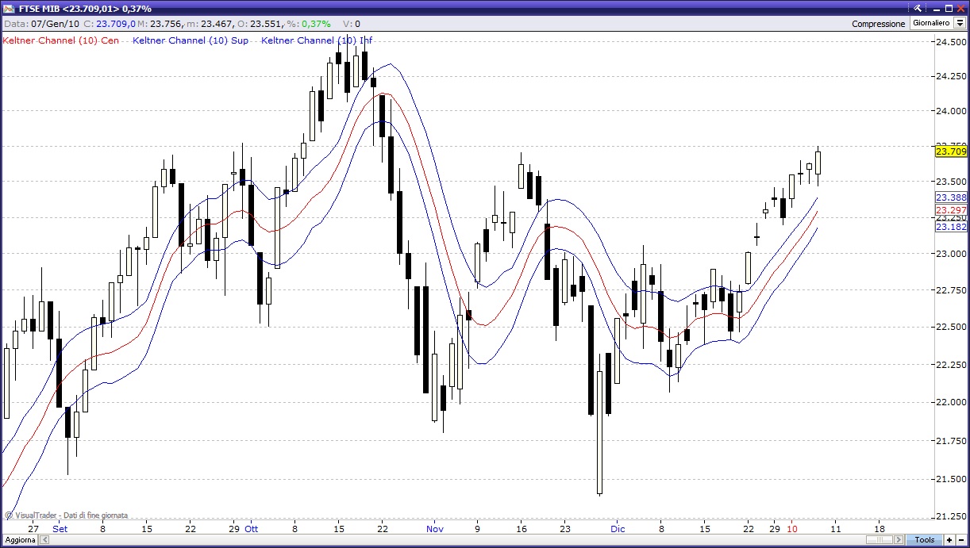Click the red 23.297 center channel value
The height and width of the screenshot is (548, 970).
[951, 210]
